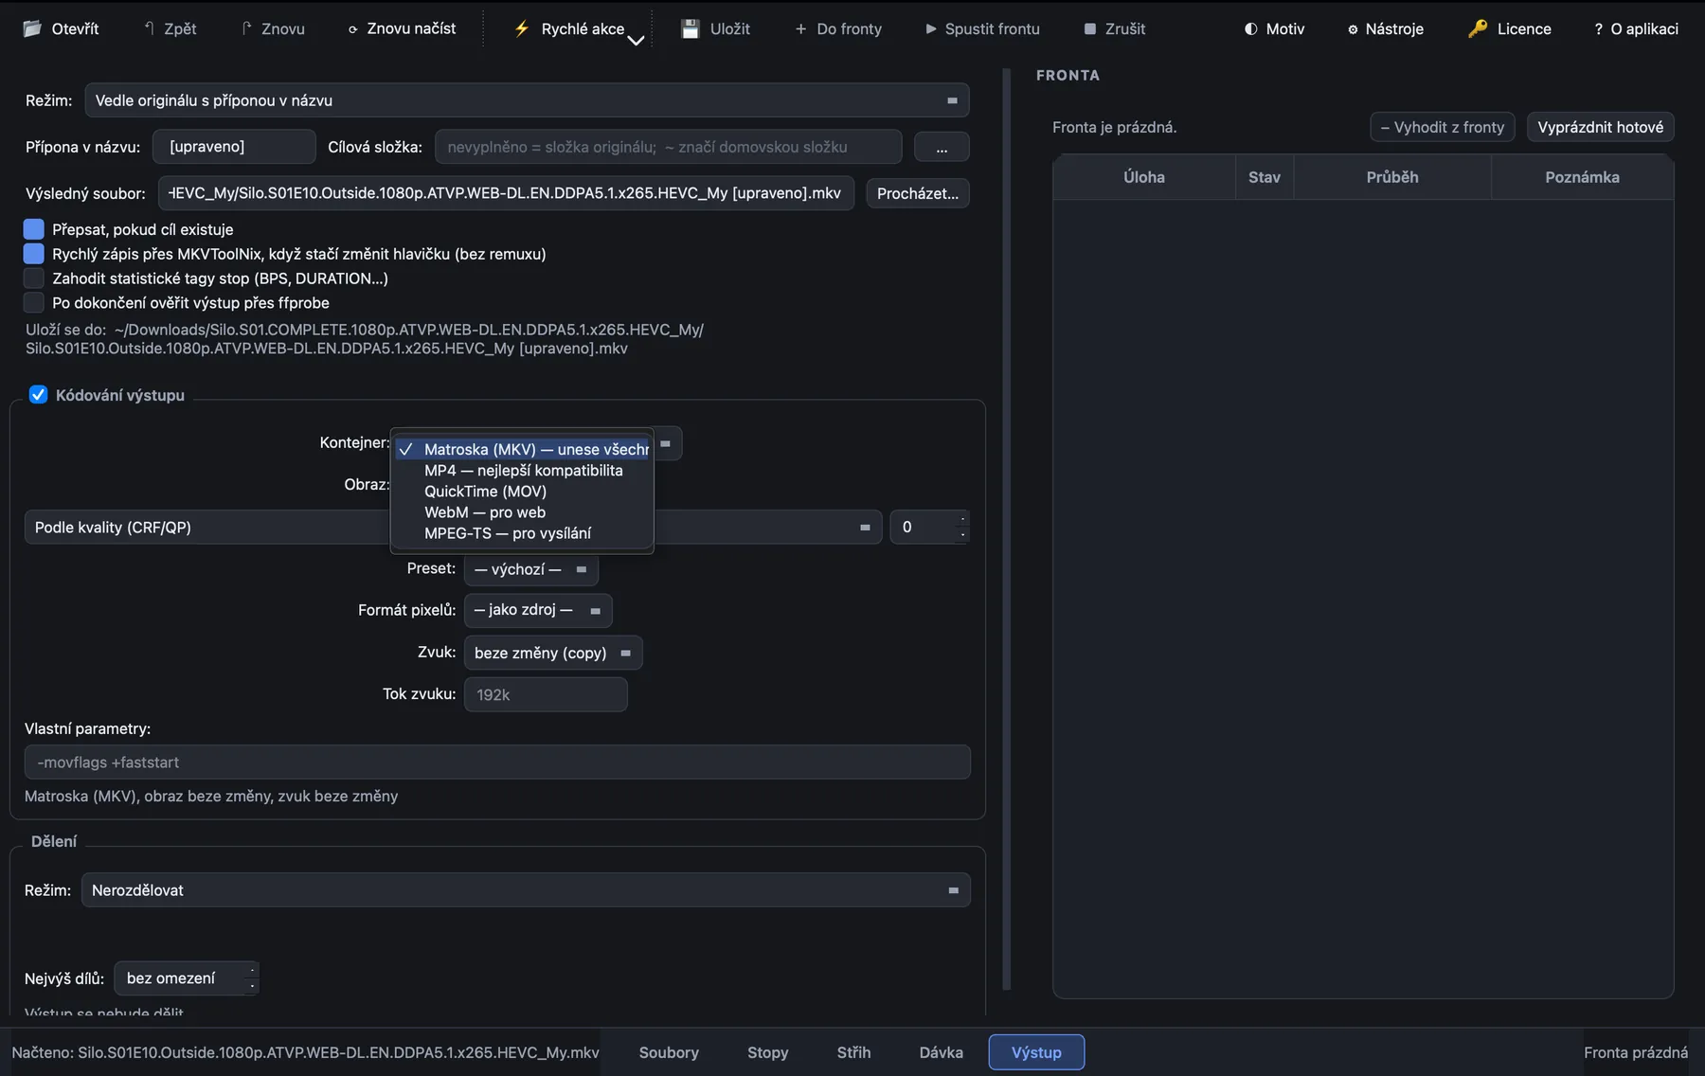The width and height of the screenshot is (1705, 1076).
Task: Open the Dělení Režim Nerozdělovat dropdown
Action: coord(526,890)
